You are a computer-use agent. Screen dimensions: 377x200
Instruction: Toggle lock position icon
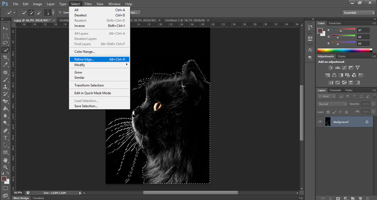340,112
